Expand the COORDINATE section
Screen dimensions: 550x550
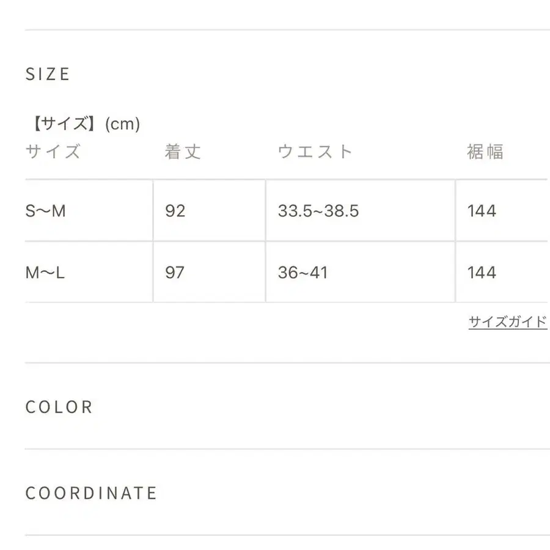91,493
